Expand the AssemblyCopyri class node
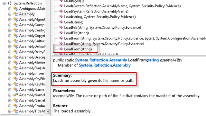 [10, 36]
